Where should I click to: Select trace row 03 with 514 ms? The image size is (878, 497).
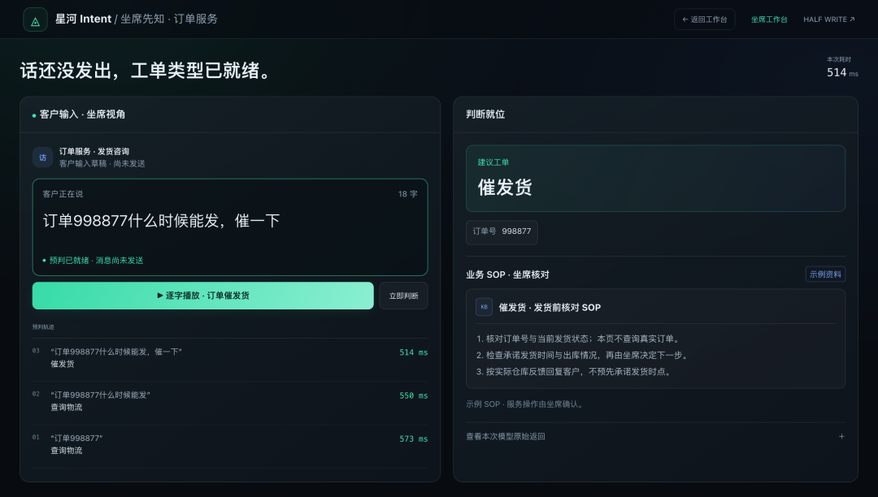tap(230, 358)
